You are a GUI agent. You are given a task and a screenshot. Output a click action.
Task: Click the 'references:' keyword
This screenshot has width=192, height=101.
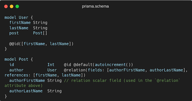[x=18, y=75]
